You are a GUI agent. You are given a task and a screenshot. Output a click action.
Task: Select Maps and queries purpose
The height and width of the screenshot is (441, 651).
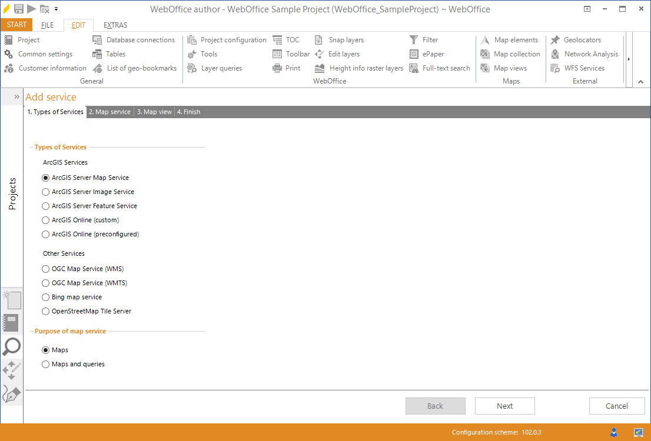46,364
